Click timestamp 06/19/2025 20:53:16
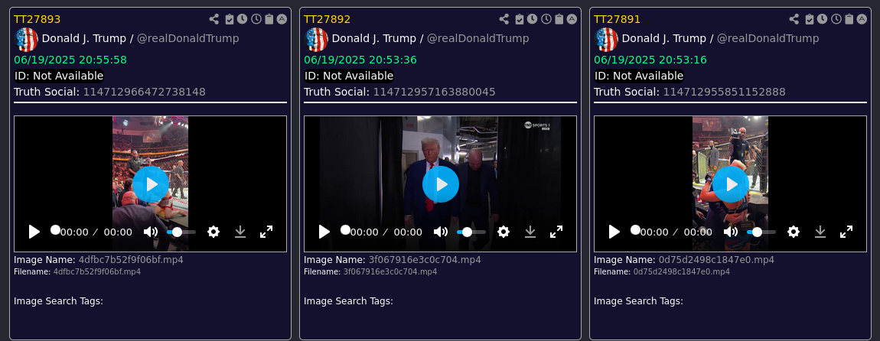Viewport: 880px width, 341px height. pyautogui.click(x=650, y=60)
